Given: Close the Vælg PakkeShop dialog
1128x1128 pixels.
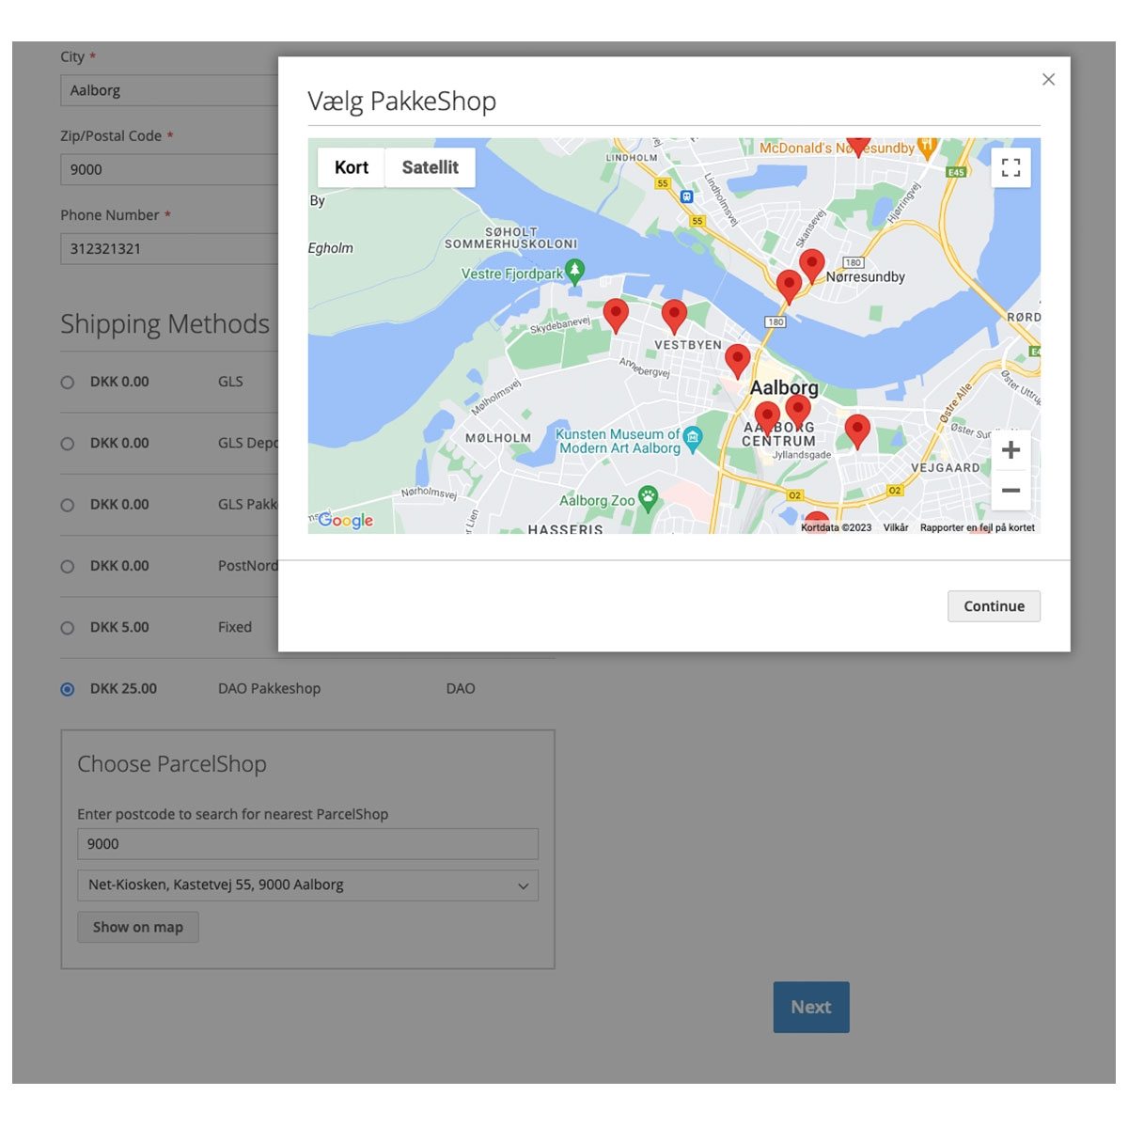Looking at the screenshot, I should pyautogui.click(x=1048, y=80).
